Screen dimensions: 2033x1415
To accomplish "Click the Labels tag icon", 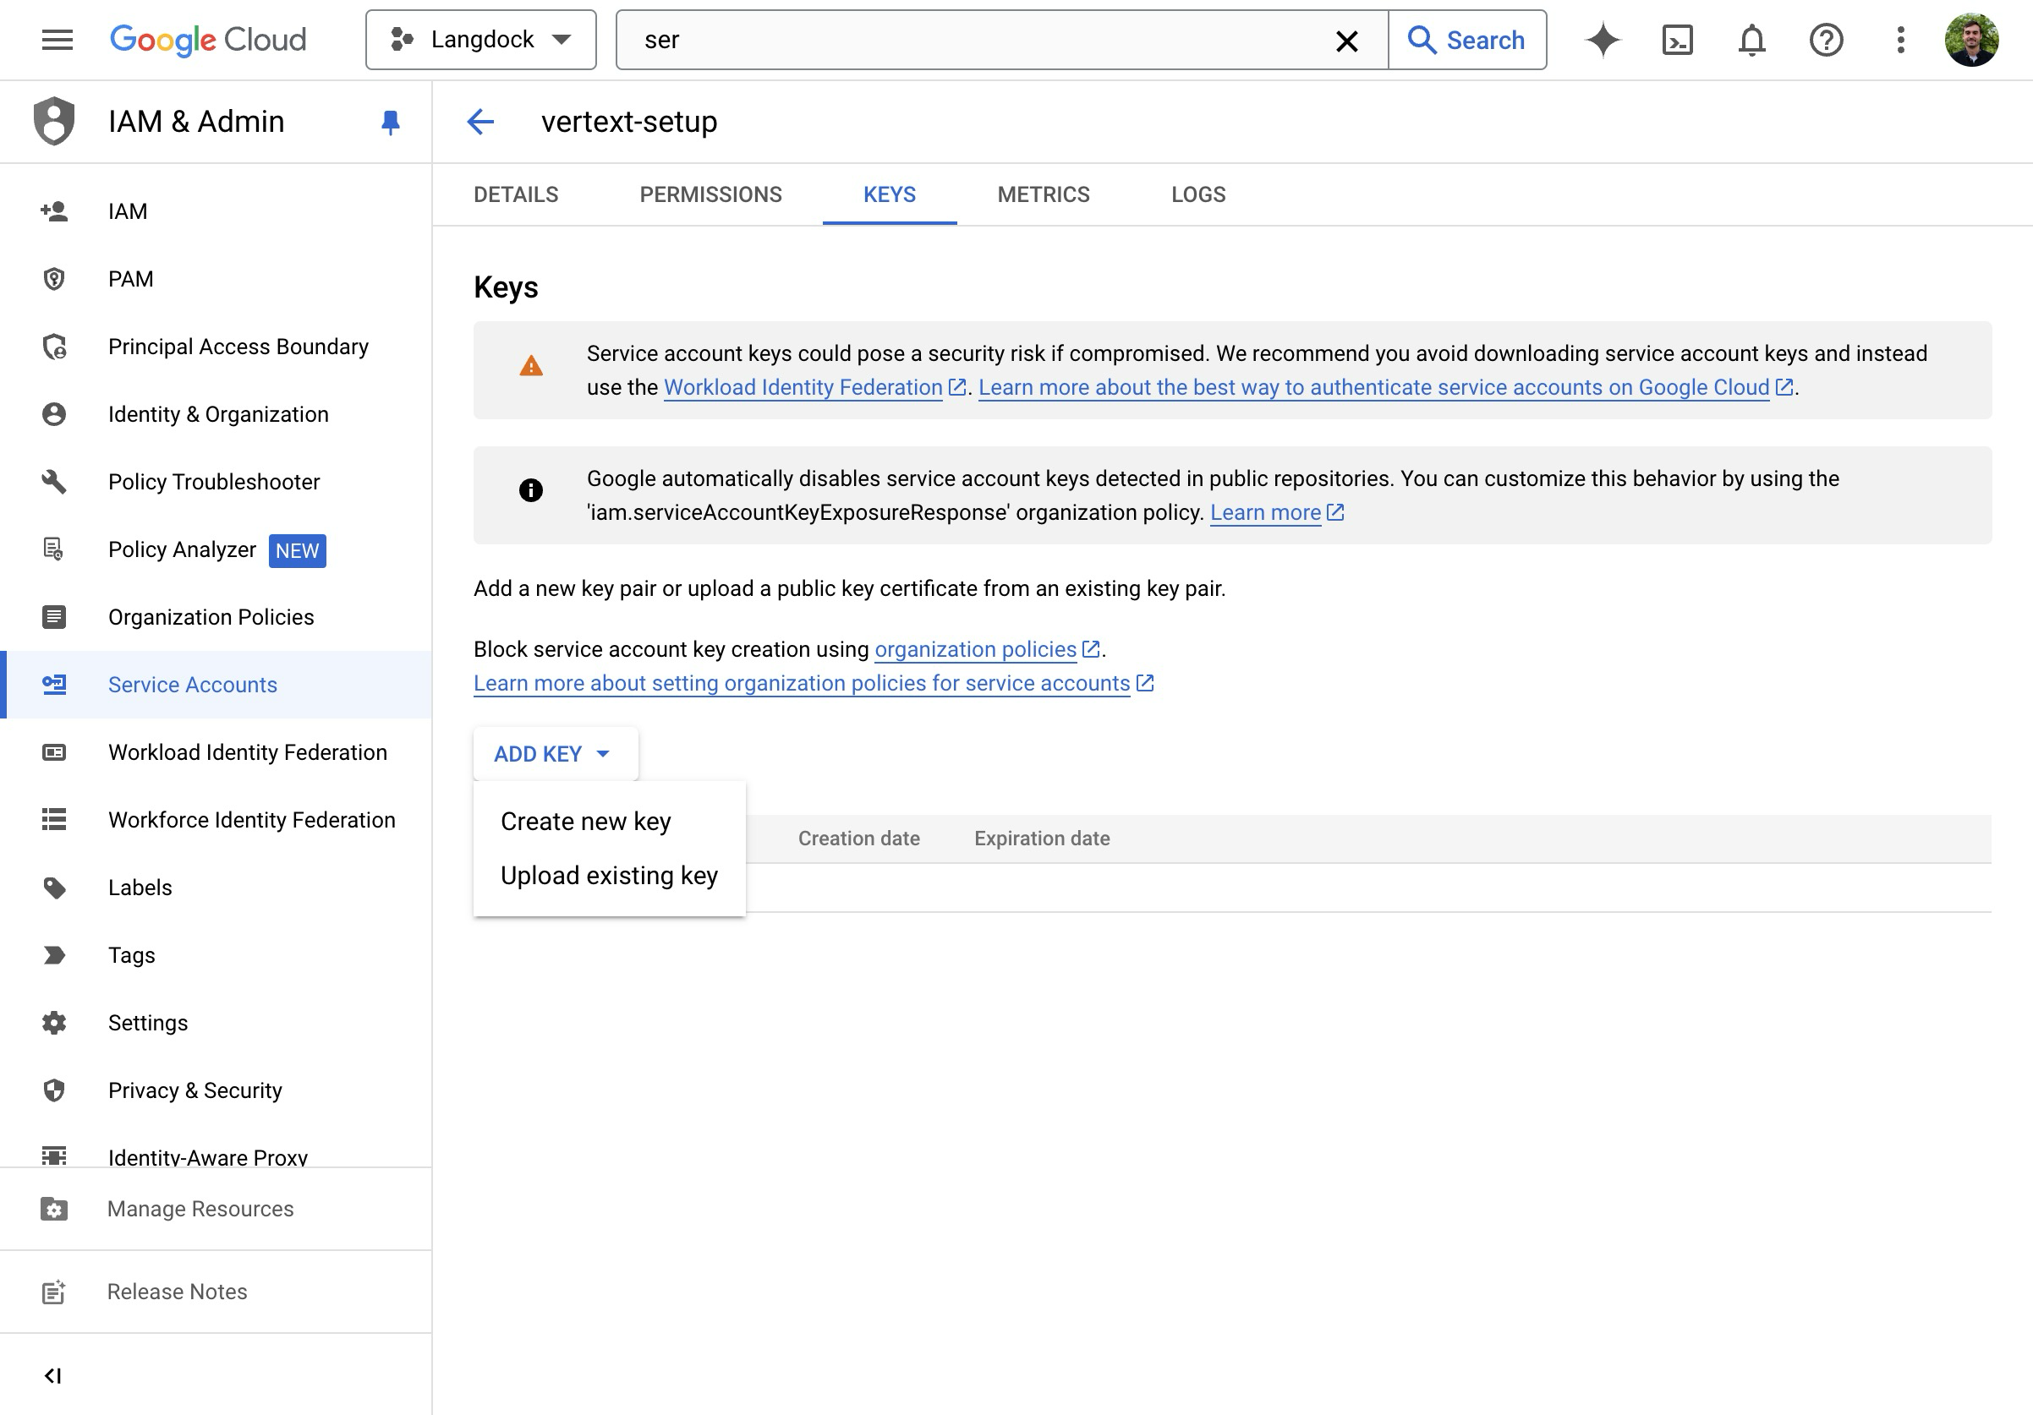I will click(x=54, y=888).
